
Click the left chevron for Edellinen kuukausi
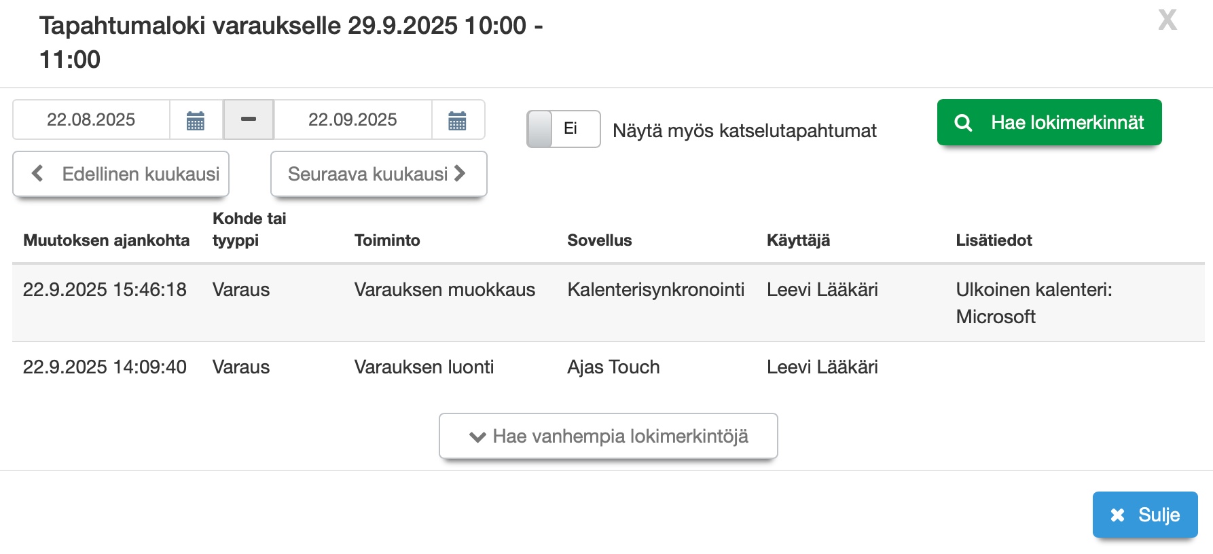pos(38,174)
